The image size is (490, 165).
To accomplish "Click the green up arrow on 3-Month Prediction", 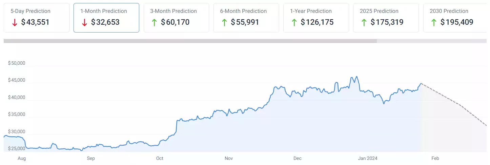I will [x=154, y=23].
